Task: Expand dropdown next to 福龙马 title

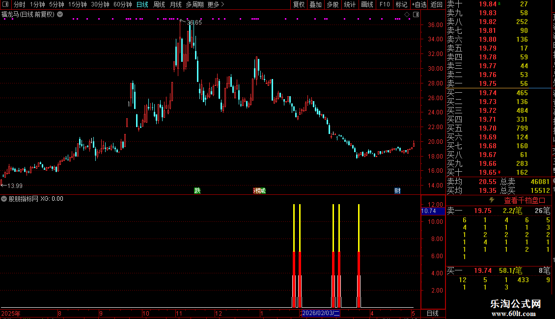Action: coord(60,14)
